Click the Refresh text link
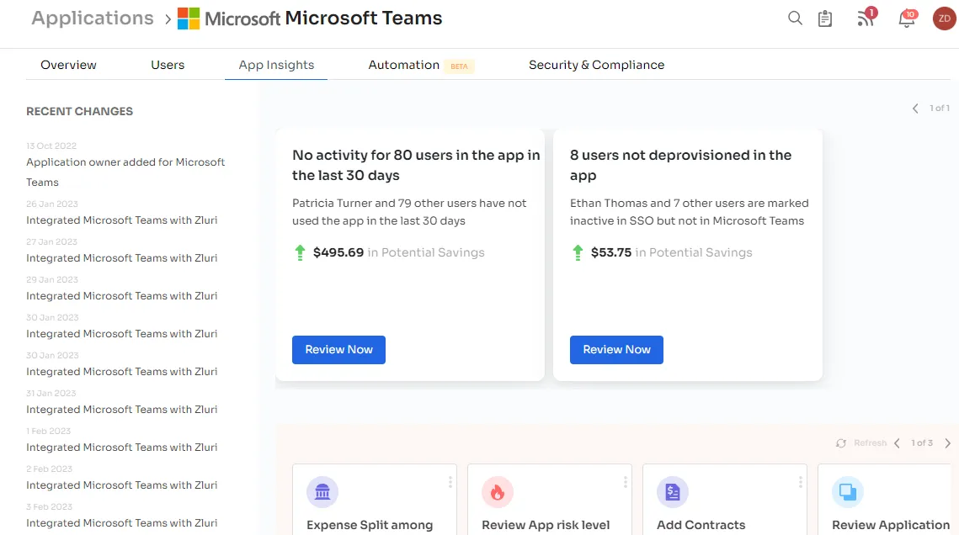 tap(870, 443)
